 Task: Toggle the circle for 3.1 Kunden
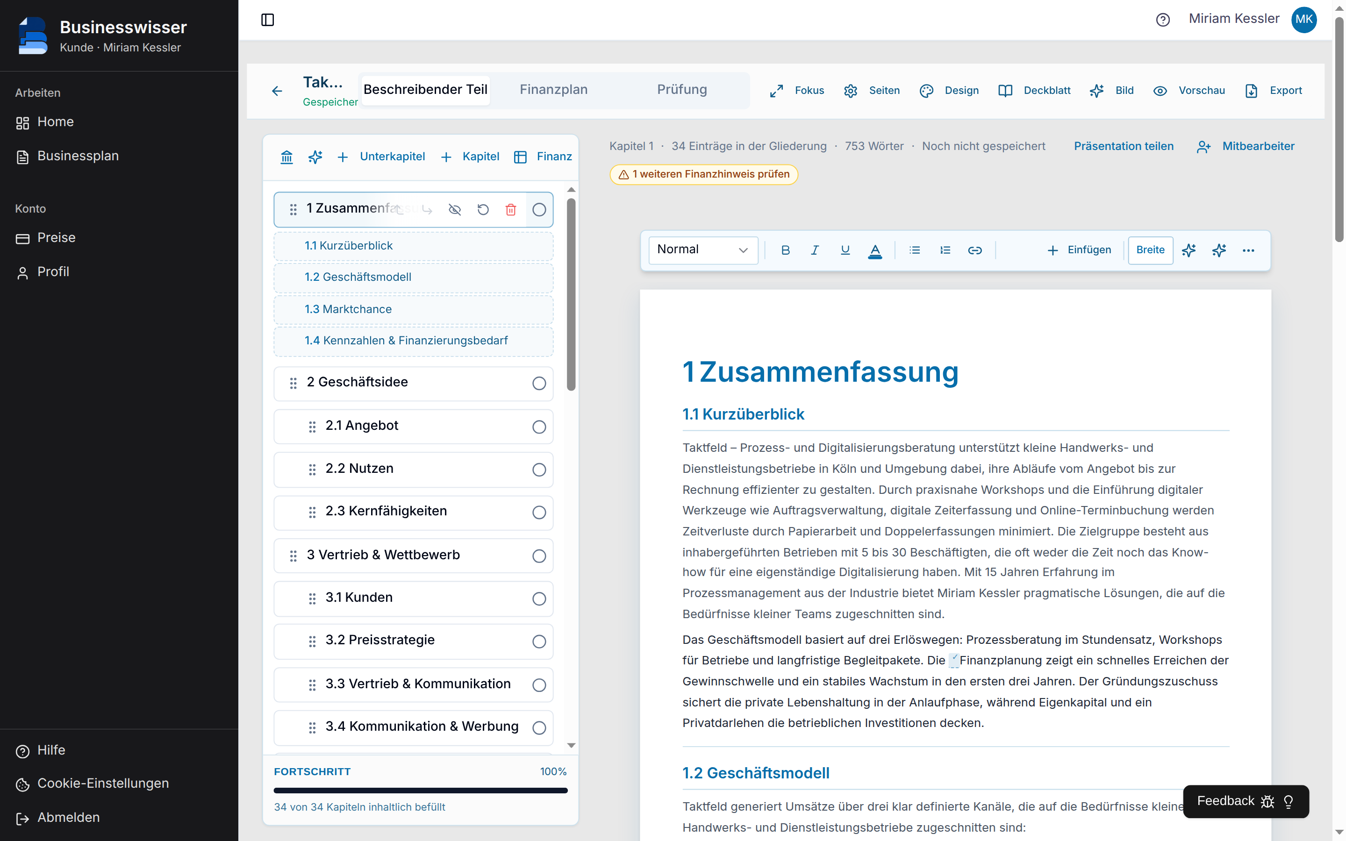[539, 599]
